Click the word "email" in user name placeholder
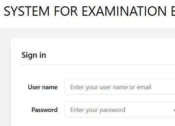Image resolution: width=175 pixels, height=126 pixels. [x=144, y=87]
